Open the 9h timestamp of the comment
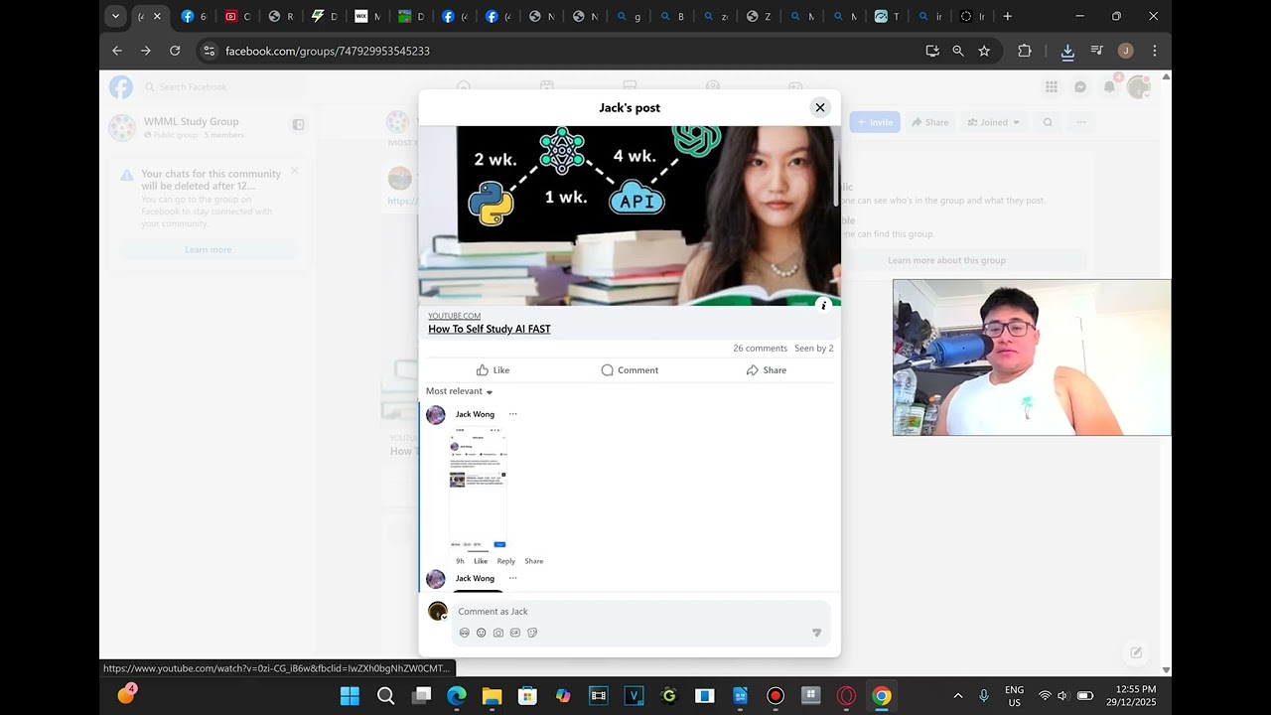The width and height of the screenshot is (1271, 715). tap(460, 561)
